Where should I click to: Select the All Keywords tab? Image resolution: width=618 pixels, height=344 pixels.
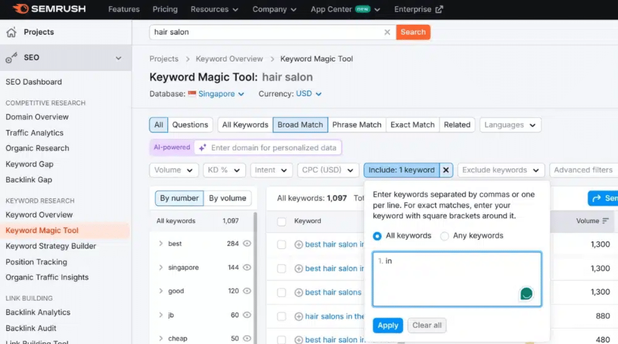click(x=245, y=125)
